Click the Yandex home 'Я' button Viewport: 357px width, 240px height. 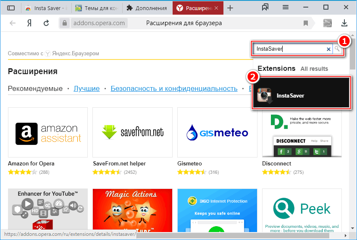pyautogui.click(x=30, y=23)
